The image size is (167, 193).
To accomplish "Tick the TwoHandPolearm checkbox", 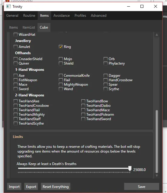I will pos(83,114).
